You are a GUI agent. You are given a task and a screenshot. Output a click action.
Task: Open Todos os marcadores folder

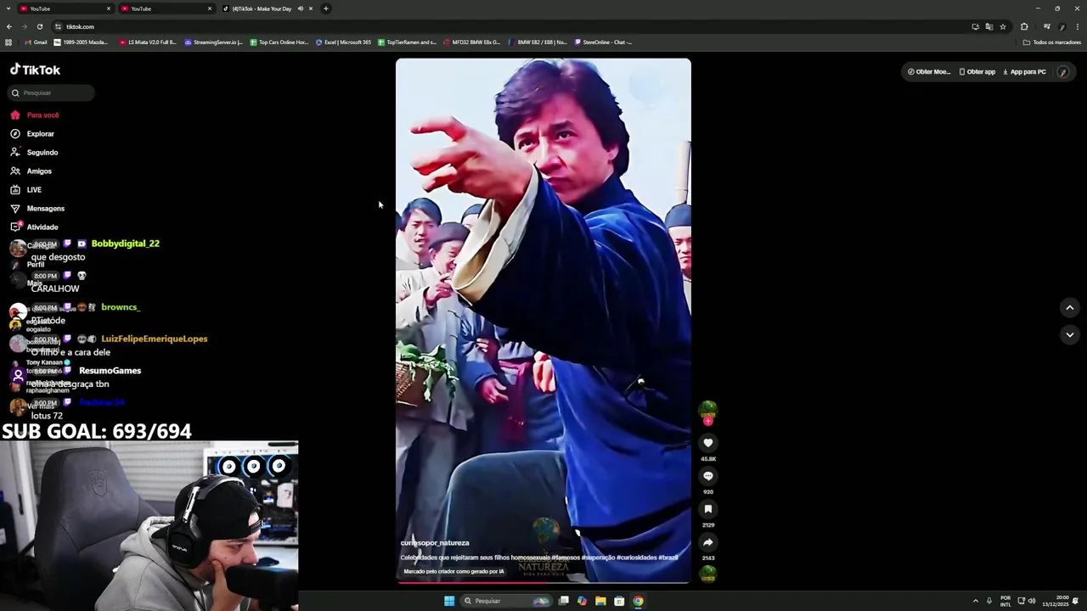pos(1051,42)
